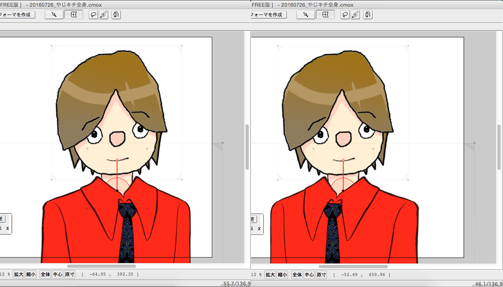Image resolution: width=503 pixels, height=287 pixels.
Task: Reset to actual size with 原寸 in left window
Action: [x=70, y=275]
